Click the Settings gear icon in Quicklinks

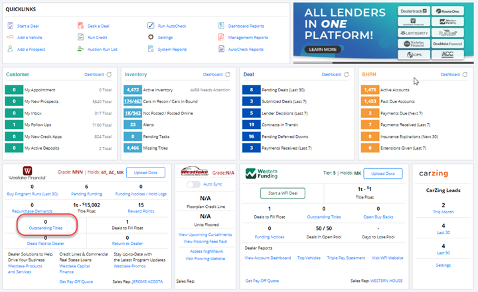[151, 37]
